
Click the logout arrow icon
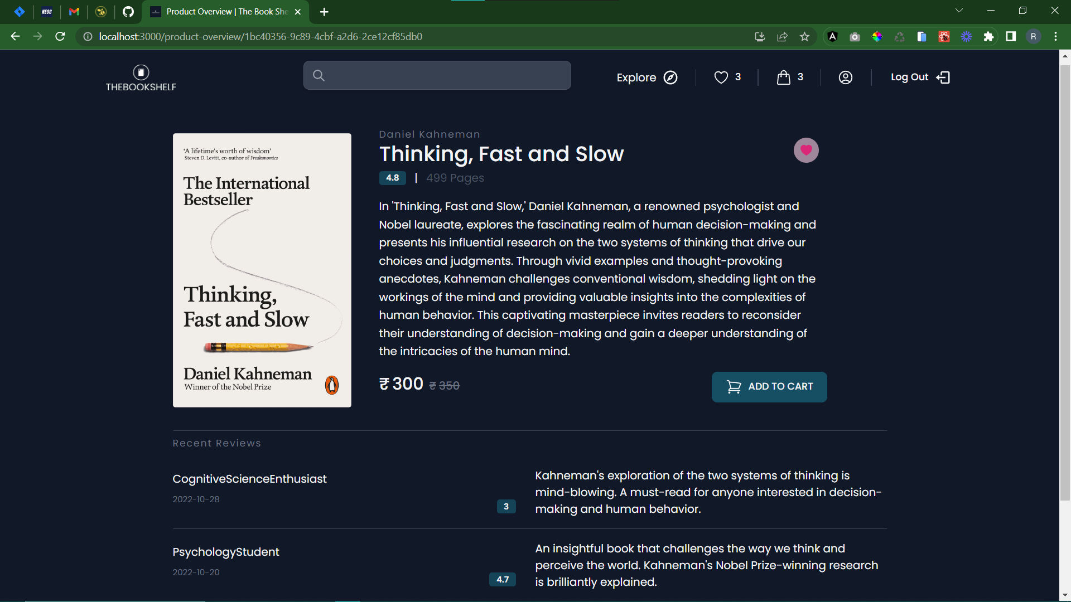pyautogui.click(x=943, y=77)
